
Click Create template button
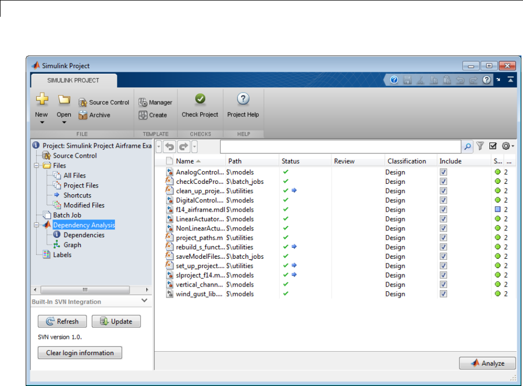coord(153,115)
